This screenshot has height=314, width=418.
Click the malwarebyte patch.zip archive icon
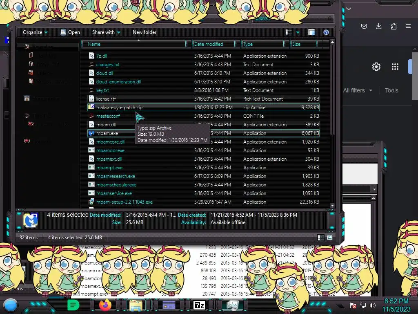[91, 108]
